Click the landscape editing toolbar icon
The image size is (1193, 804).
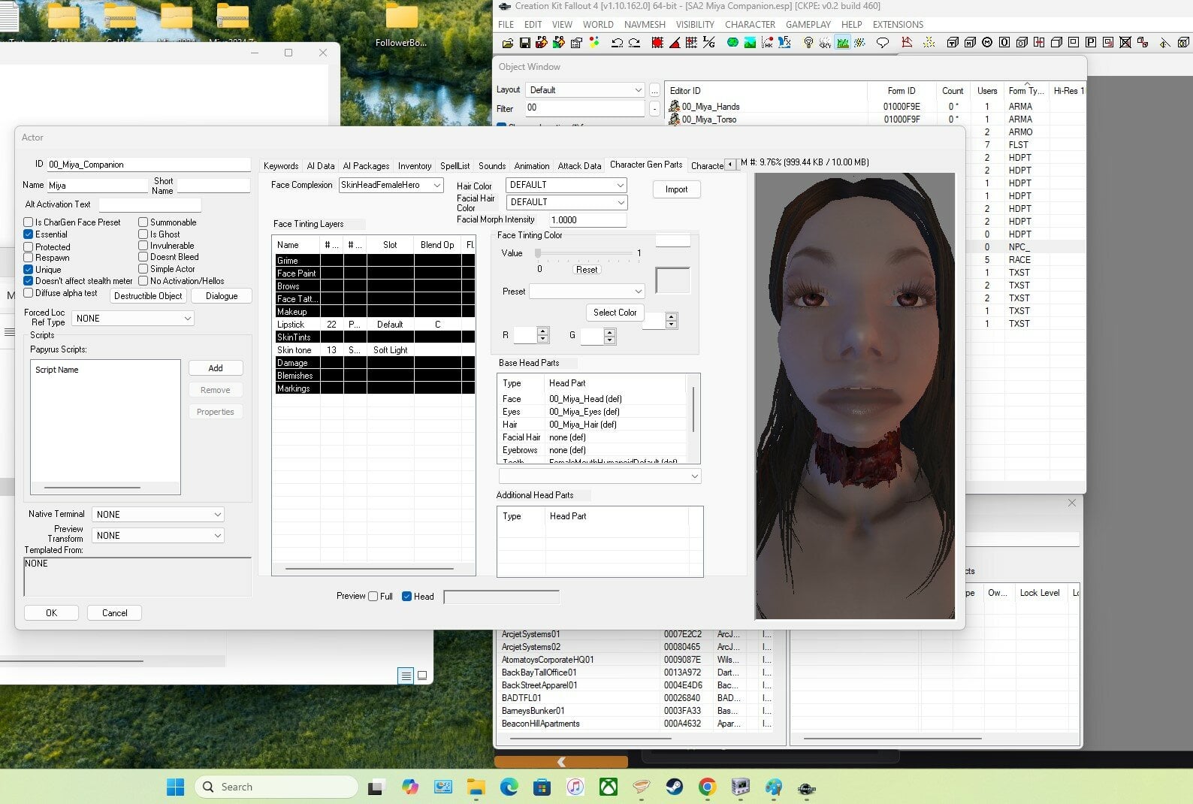click(x=750, y=43)
